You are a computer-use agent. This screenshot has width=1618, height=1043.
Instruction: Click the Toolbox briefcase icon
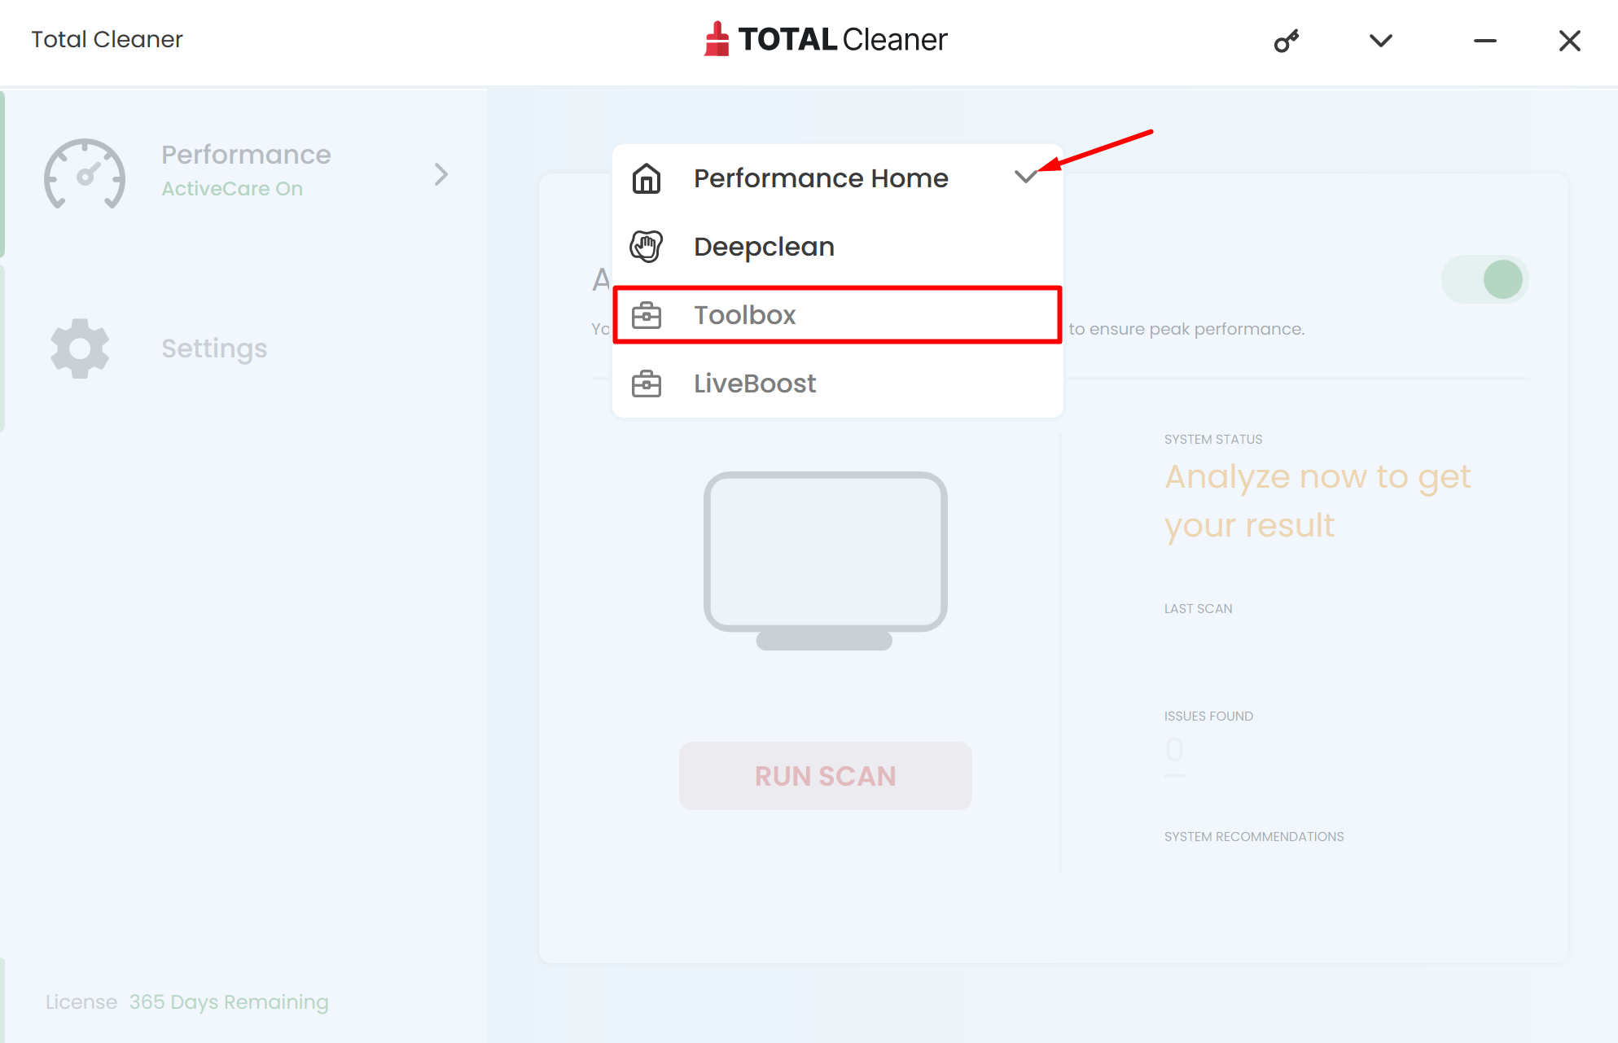point(647,315)
